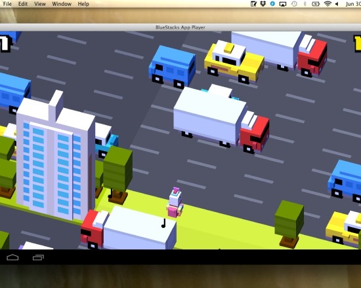The width and height of the screenshot is (361, 288).
Task: Click the battery status icon
Action: 316,4
